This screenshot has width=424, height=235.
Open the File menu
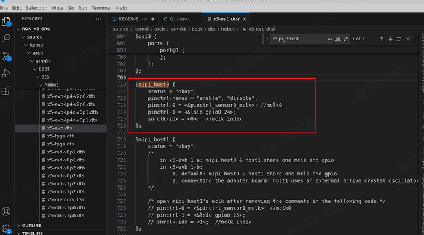pos(4,8)
